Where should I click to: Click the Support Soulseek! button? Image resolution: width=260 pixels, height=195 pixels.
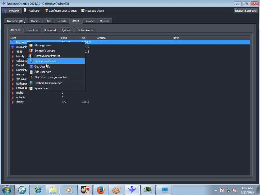click(246, 11)
